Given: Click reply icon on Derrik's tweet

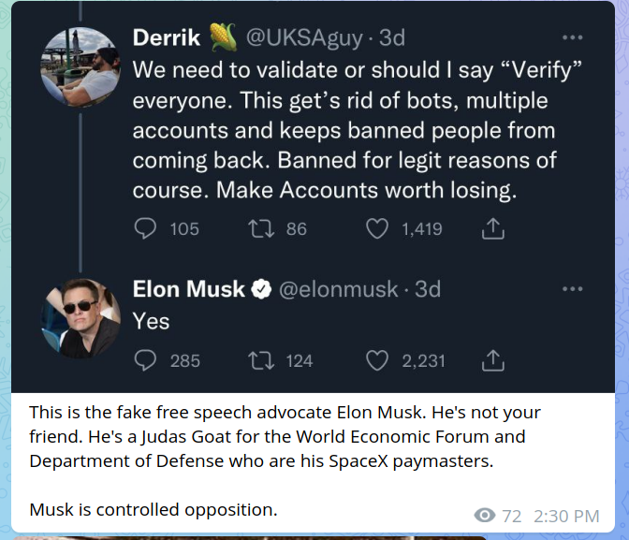Looking at the screenshot, I should [x=146, y=228].
